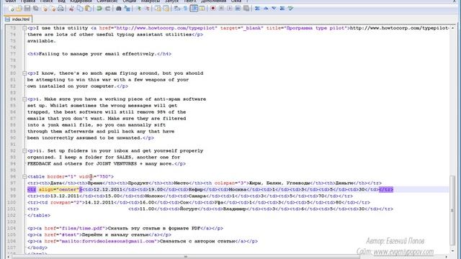Undo the last edit via green arrow
This screenshot has height=259, width=461.
pos(99,9)
